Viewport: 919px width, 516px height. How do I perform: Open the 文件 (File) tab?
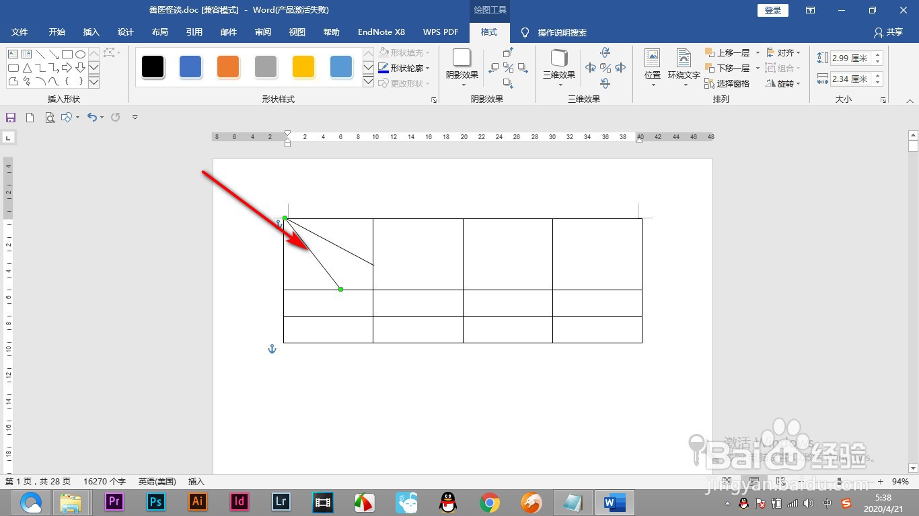[20, 32]
